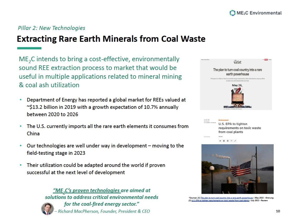This screenshot has width=288, height=223.
Task: Click the Pillar 2: New Technologies heading
Action: [x=51, y=28]
